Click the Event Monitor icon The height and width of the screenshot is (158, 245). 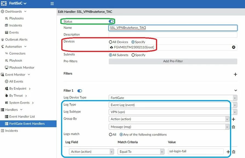pyautogui.click(x=2, y=74)
